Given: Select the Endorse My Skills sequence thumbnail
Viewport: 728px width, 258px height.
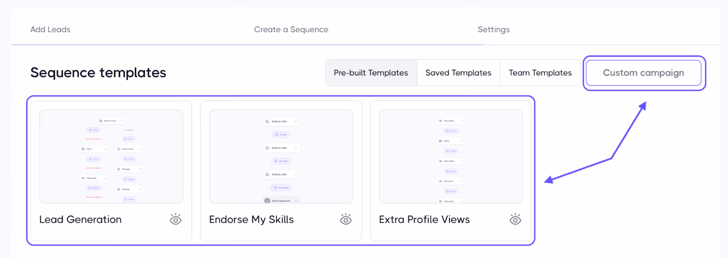Looking at the screenshot, I should (281, 156).
